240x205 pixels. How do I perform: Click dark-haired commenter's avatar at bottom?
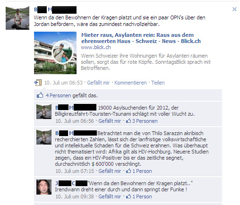(44, 187)
